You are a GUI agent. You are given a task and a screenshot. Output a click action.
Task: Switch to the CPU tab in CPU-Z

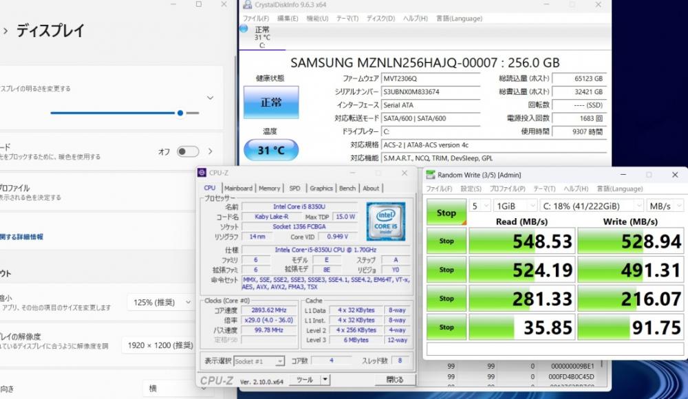[210, 188]
